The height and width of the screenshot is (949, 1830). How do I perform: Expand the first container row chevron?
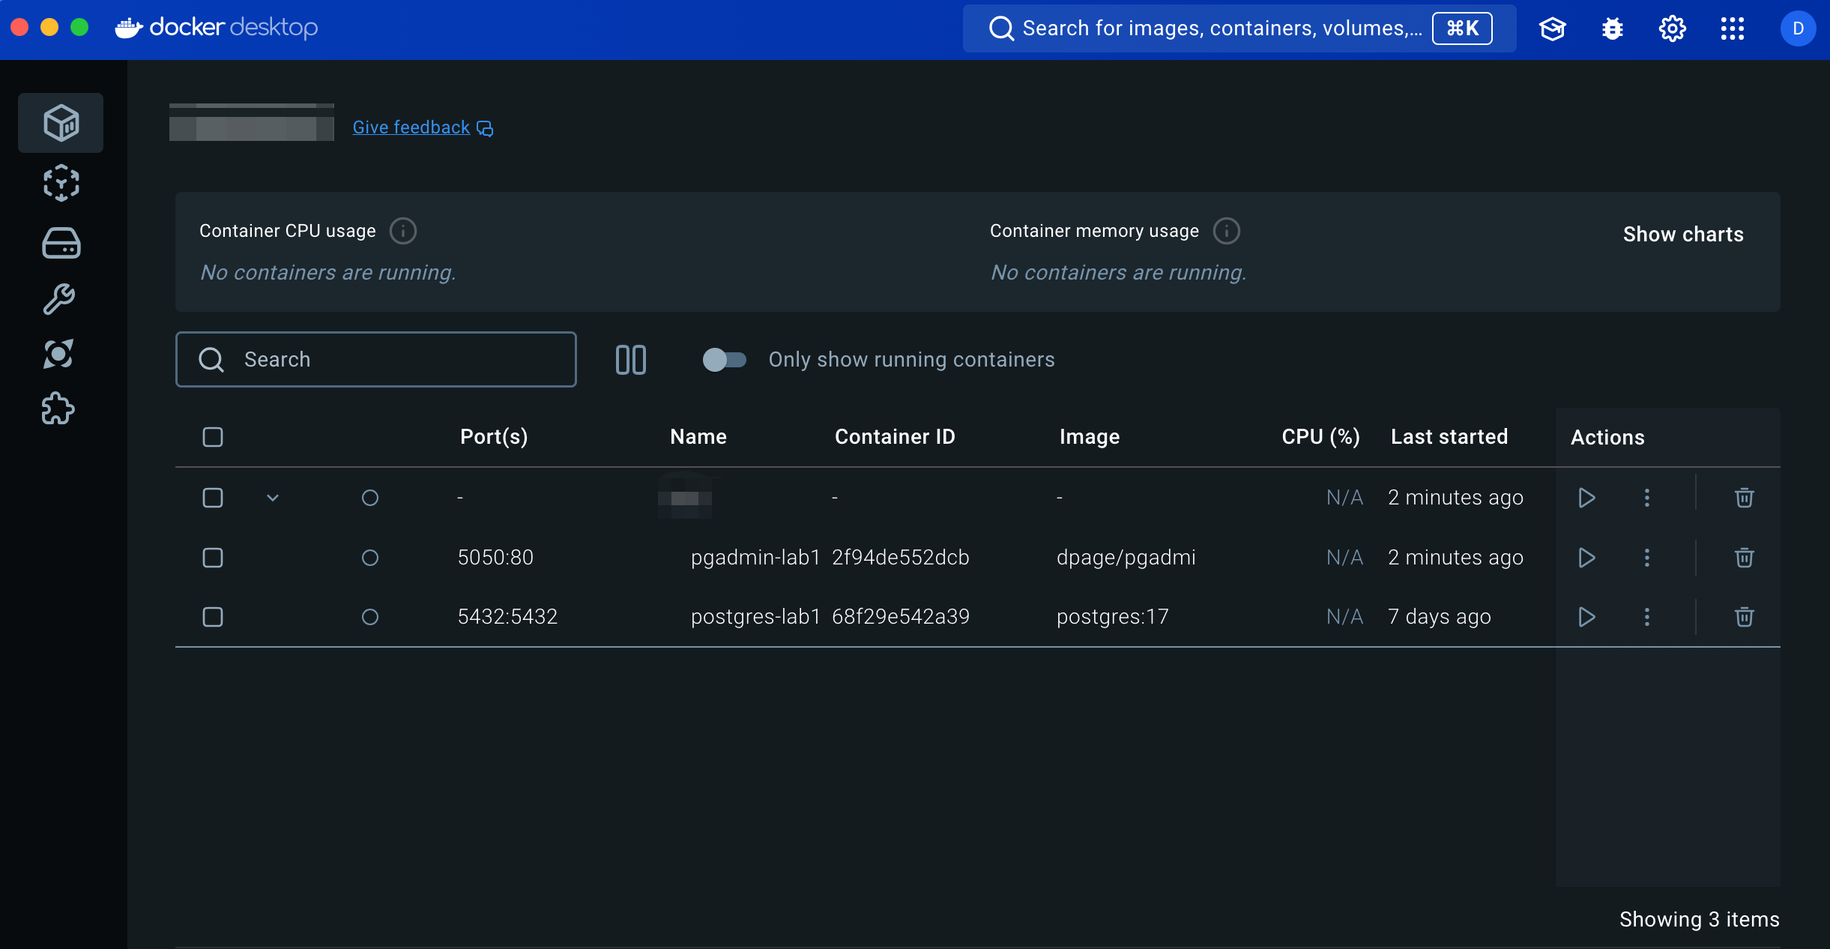pyautogui.click(x=271, y=498)
